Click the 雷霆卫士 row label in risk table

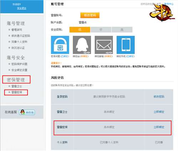click(62, 112)
